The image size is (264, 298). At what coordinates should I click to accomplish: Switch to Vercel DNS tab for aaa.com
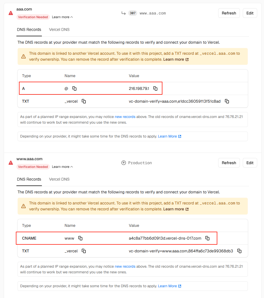pyautogui.click(x=59, y=30)
